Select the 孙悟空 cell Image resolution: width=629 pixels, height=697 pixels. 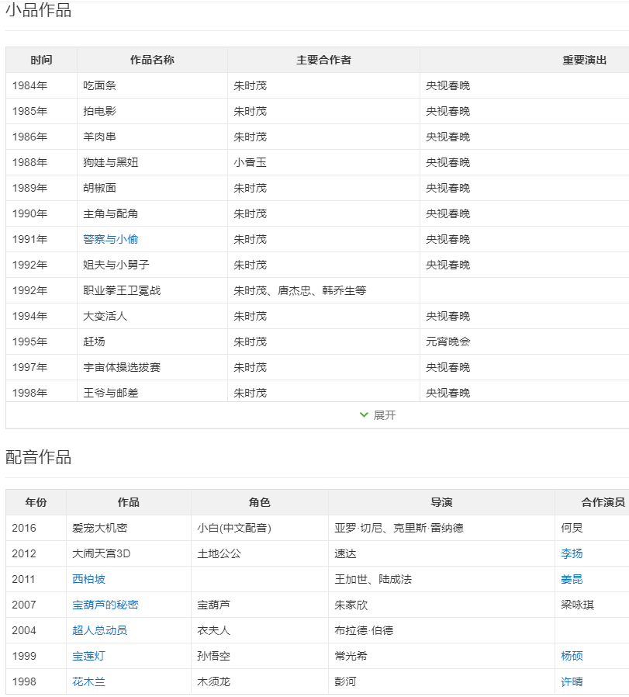(x=260, y=656)
